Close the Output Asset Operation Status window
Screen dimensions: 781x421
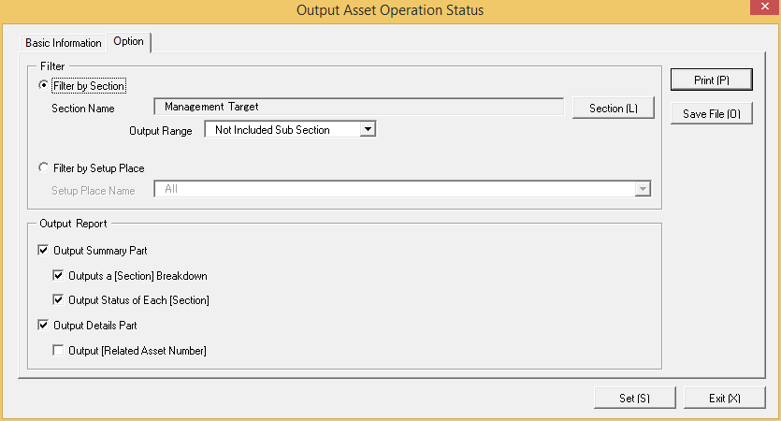[765, 7]
